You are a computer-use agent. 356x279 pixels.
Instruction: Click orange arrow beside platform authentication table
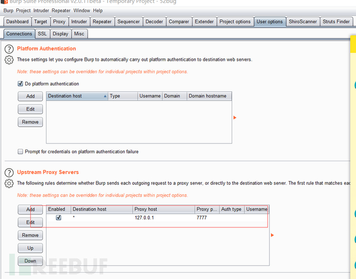click(235, 118)
